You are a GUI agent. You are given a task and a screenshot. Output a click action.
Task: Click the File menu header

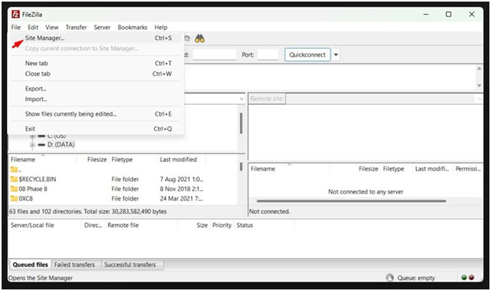pyautogui.click(x=16, y=28)
